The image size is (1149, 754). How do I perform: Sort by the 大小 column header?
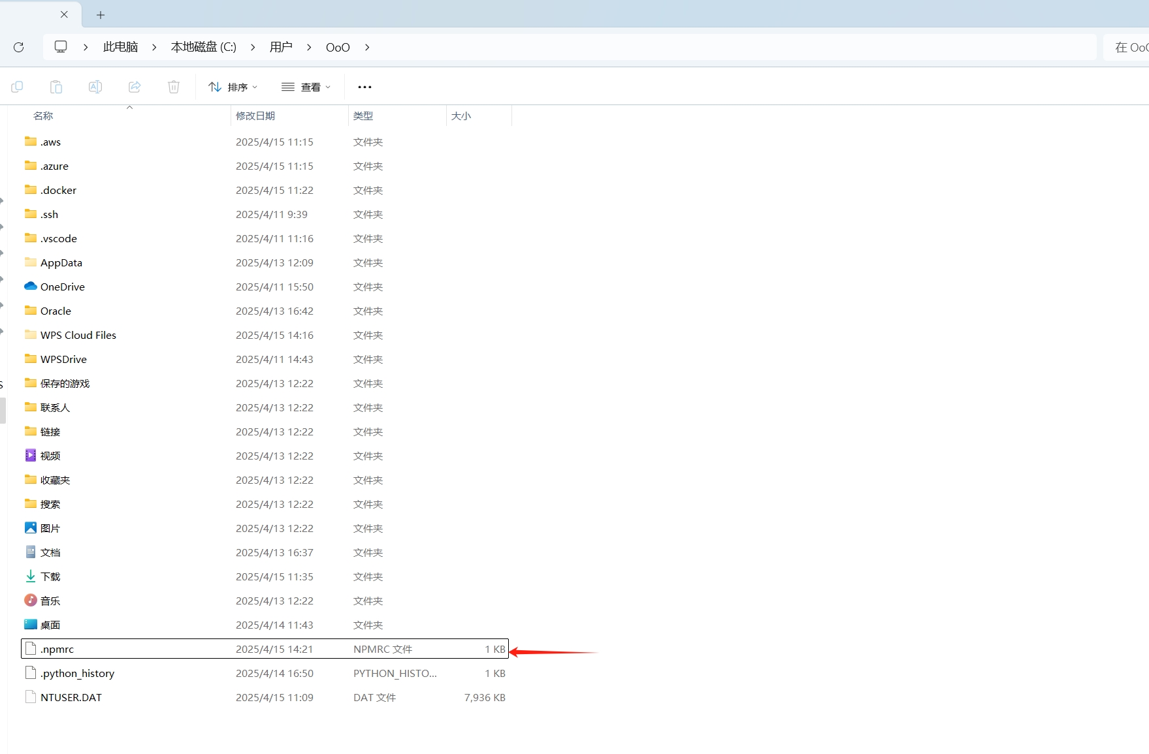461,116
